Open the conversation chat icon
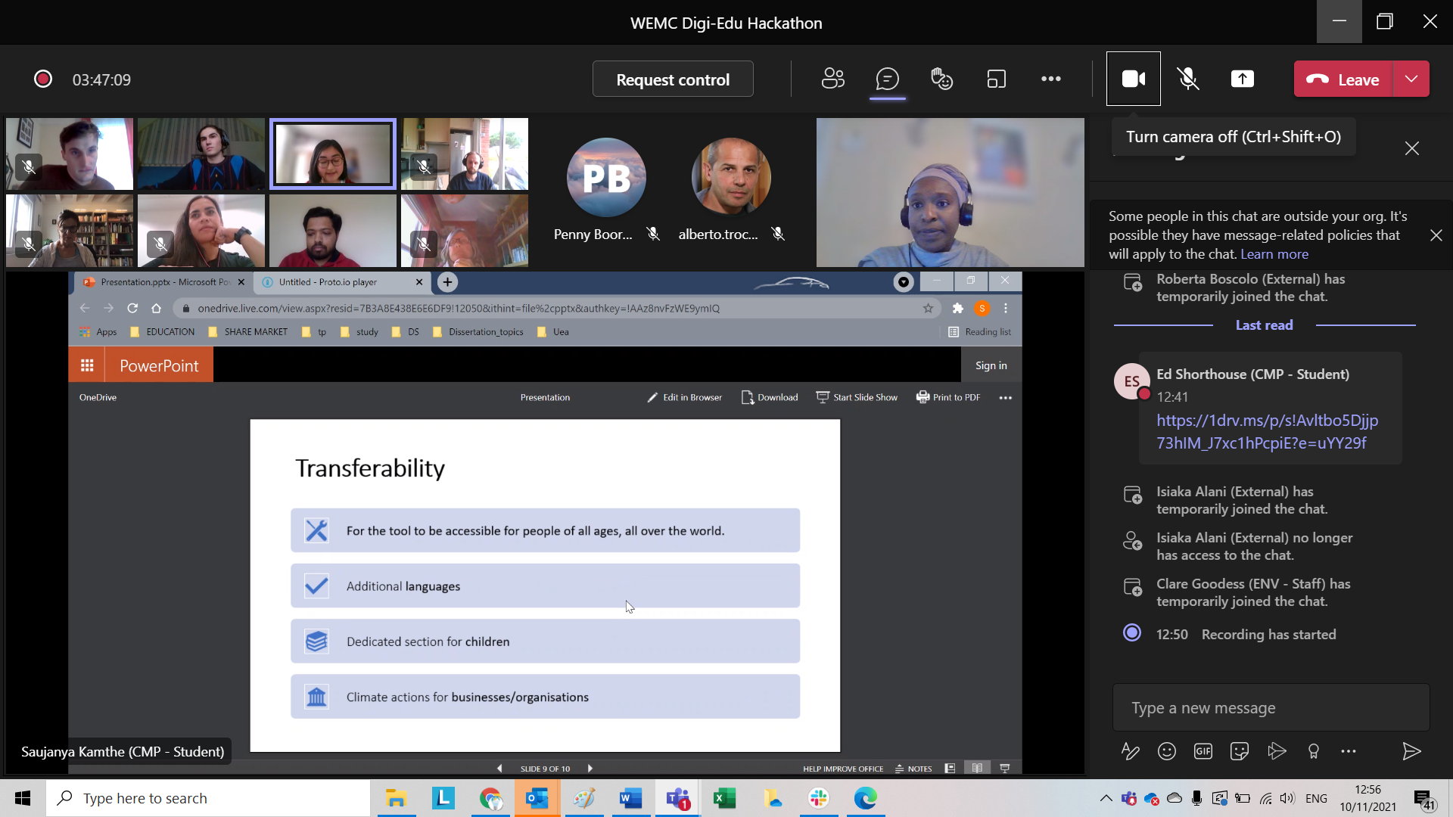This screenshot has height=817, width=1453. pyautogui.click(x=887, y=79)
